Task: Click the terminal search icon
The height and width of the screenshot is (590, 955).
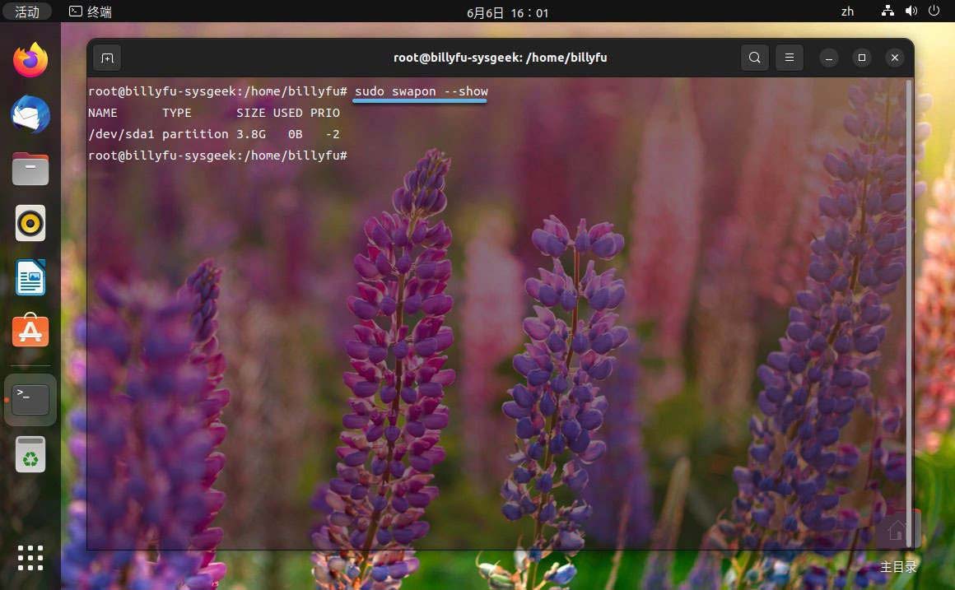Action: [x=754, y=58]
